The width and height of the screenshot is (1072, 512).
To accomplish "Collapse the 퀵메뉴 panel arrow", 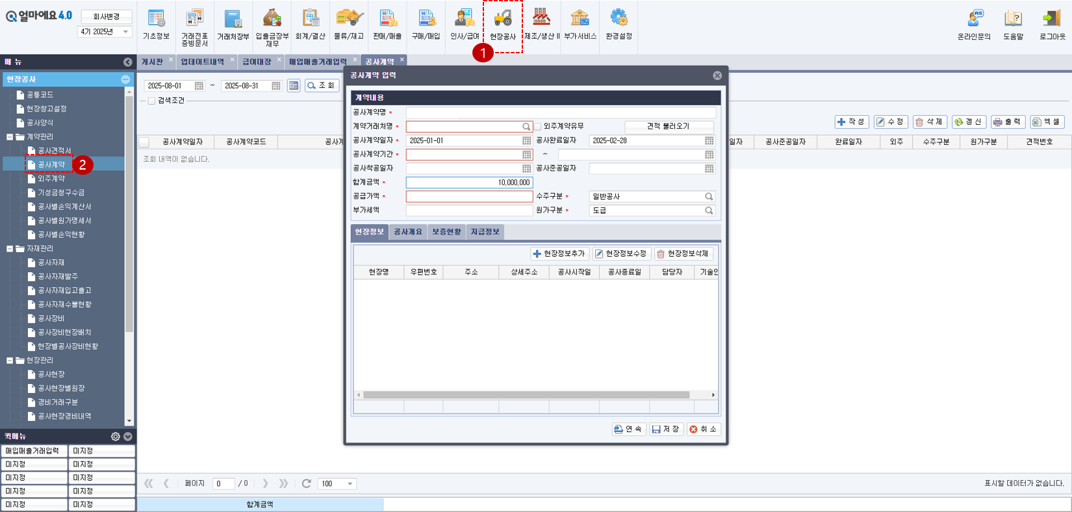I will tap(128, 437).
